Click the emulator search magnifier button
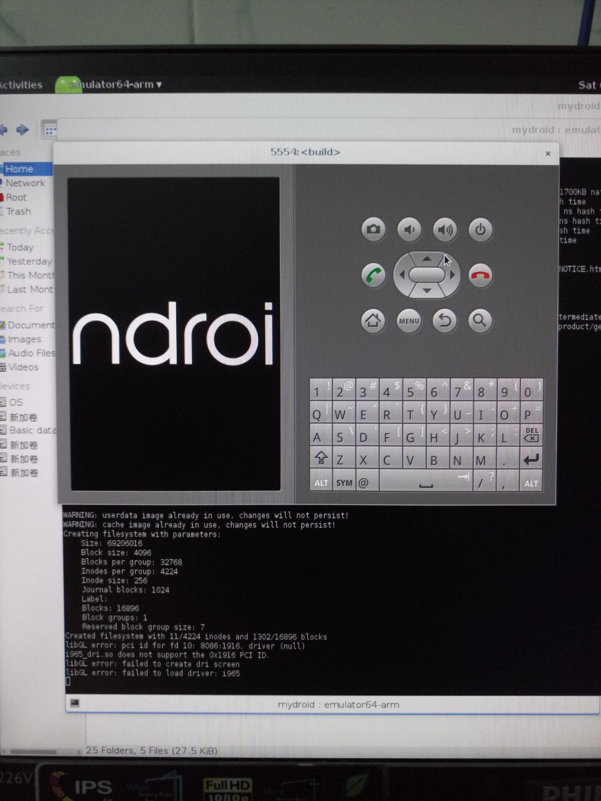This screenshot has height=801, width=601. [x=480, y=321]
